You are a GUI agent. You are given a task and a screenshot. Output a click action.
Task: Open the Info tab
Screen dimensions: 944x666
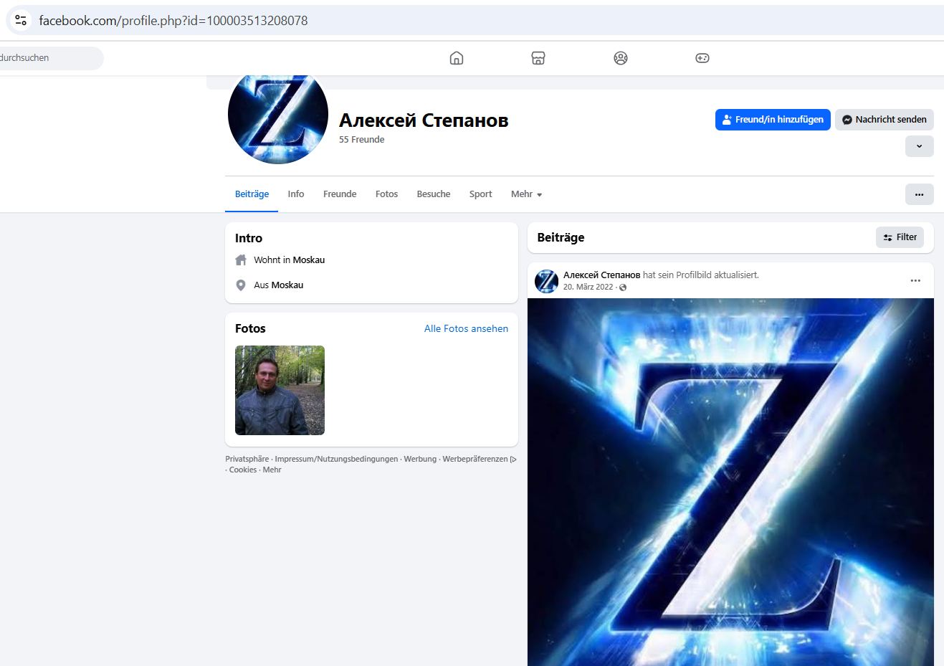pyautogui.click(x=296, y=194)
